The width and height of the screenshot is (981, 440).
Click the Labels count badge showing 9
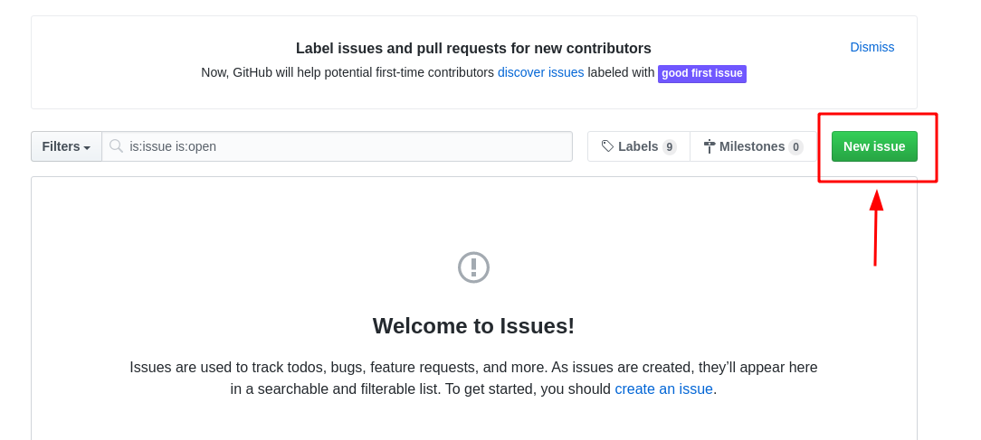(669, 147)
